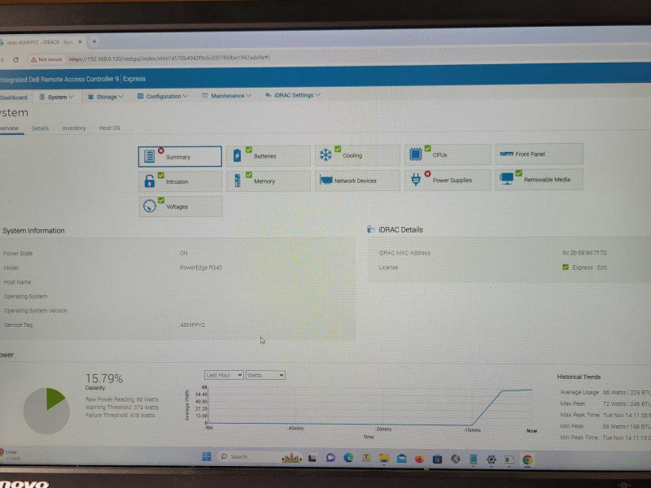
Task: Click the Edit license link
Action: tap(601, 268)
